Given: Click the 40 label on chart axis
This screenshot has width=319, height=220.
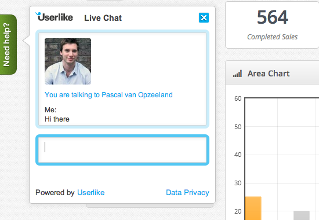Looking at the screenshot, I should (x=238, y=155).
